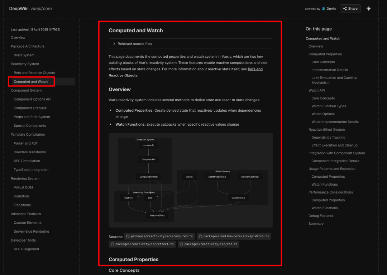
Task: Go to Overview in the left sidebar
Action: pos(18,38)
